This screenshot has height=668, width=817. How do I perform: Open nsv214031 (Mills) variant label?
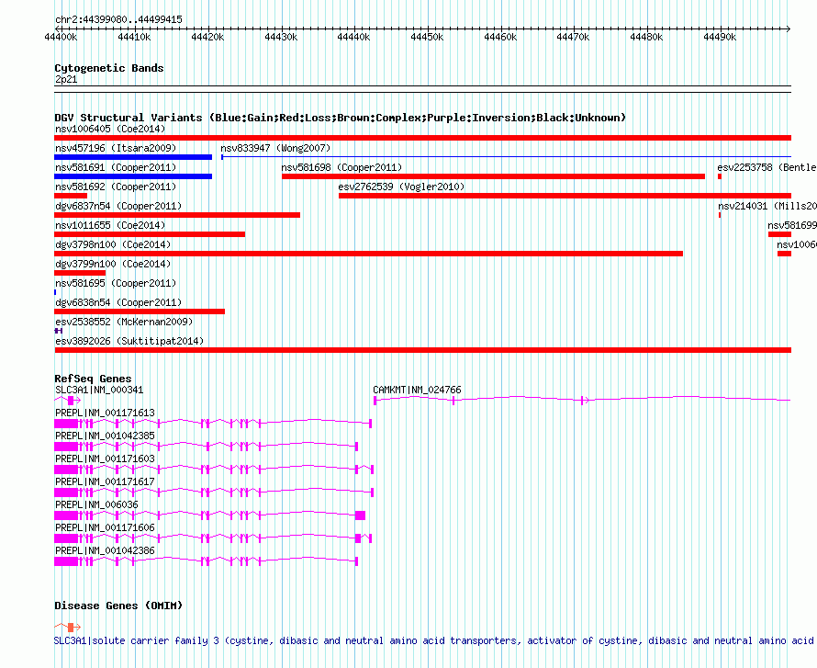click(767, 206)
